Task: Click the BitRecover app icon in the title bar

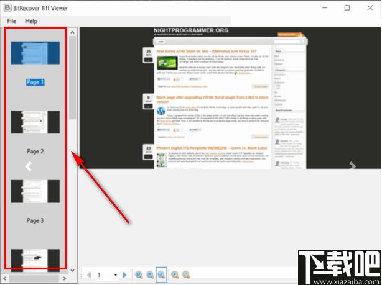Action: [7, 8]
